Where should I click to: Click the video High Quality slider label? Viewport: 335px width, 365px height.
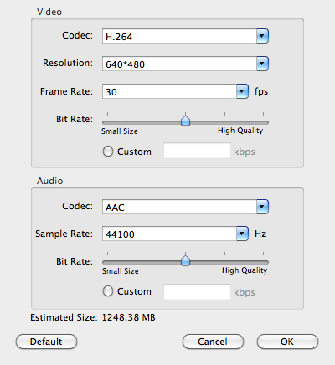point(240,131)
